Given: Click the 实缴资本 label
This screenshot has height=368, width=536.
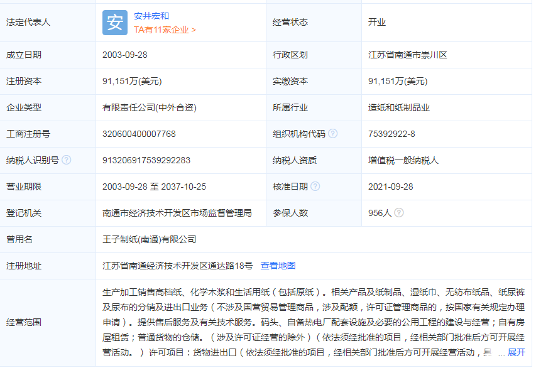Looking at the screenshot, I should click(290, 81).
